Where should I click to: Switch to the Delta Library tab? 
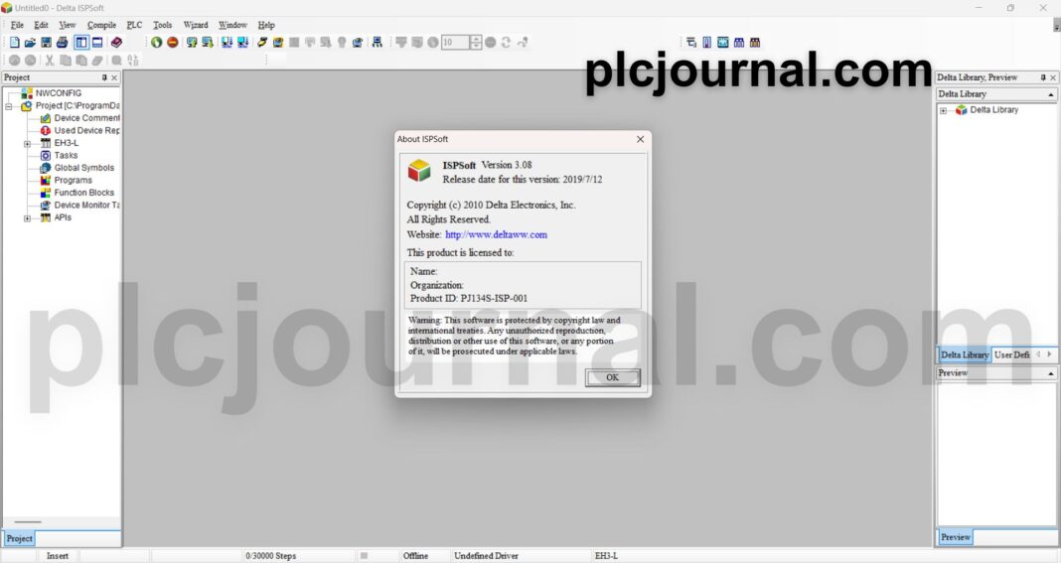point(965,354)
